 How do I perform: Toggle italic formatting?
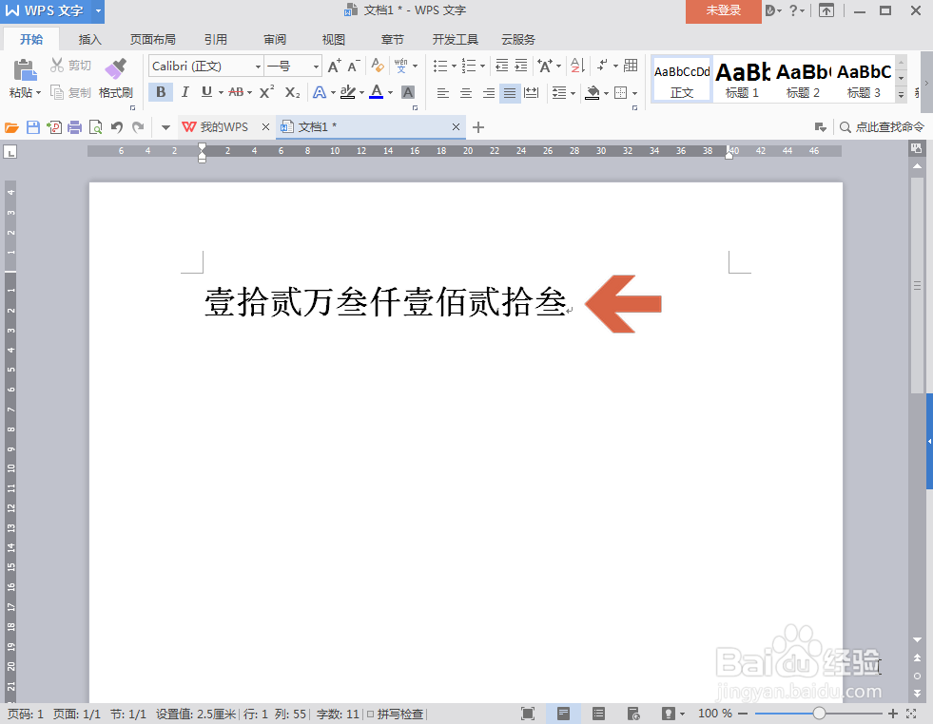coord(185,92)
